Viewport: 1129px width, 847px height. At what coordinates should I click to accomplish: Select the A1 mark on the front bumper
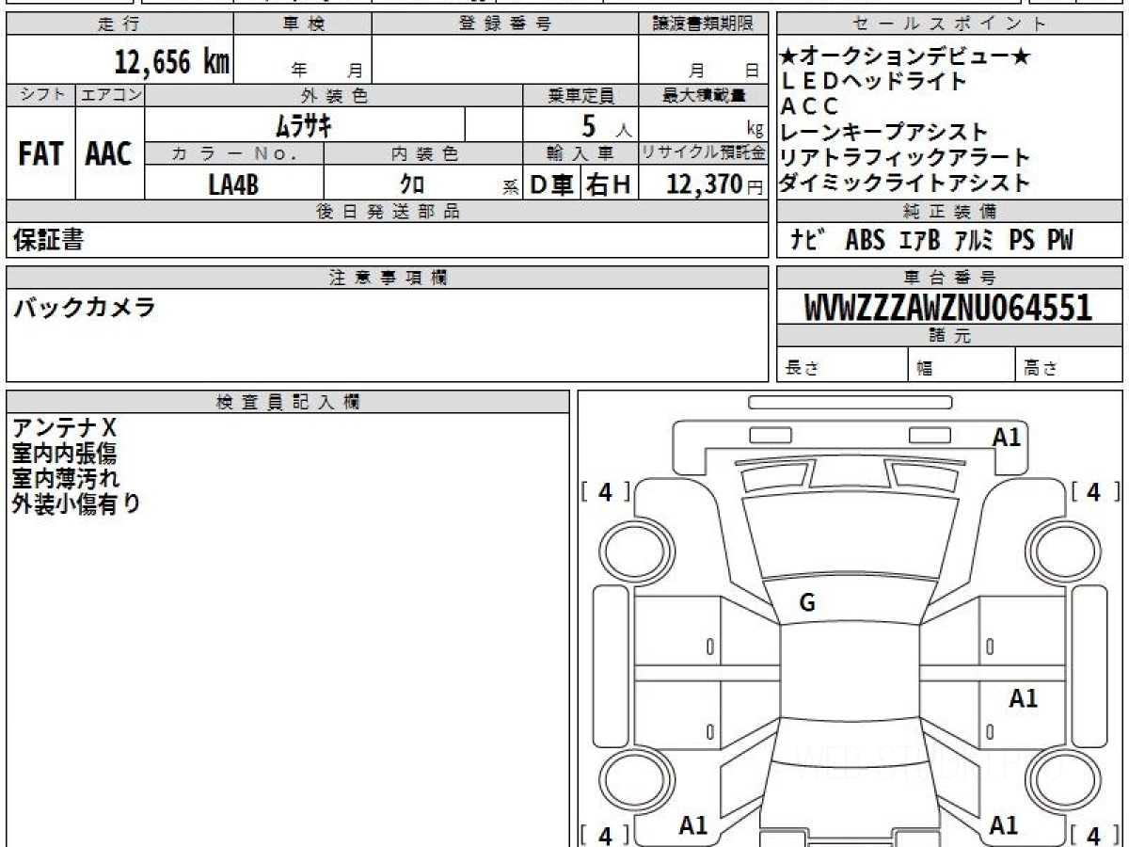click(1007, 437)
